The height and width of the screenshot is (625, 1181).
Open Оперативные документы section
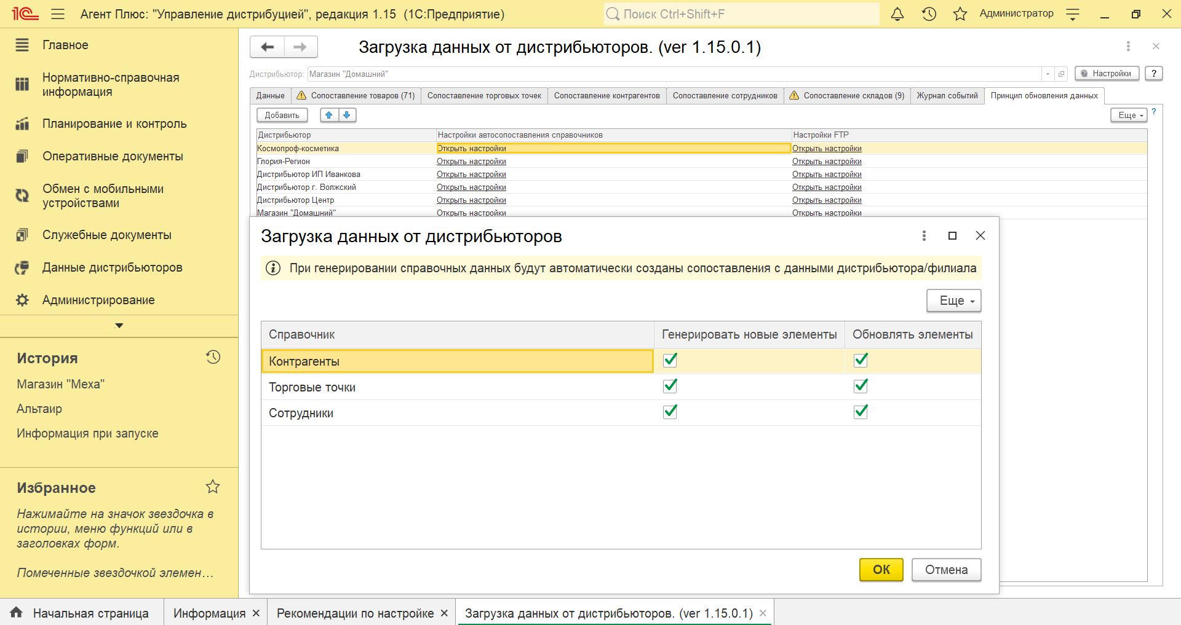pos(113,156)
